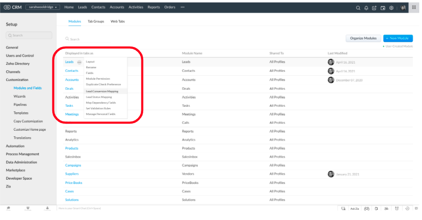This screenshot has height=220, width=422.
Task: Open notifications bell icon
Action: (x=366, y=8)
